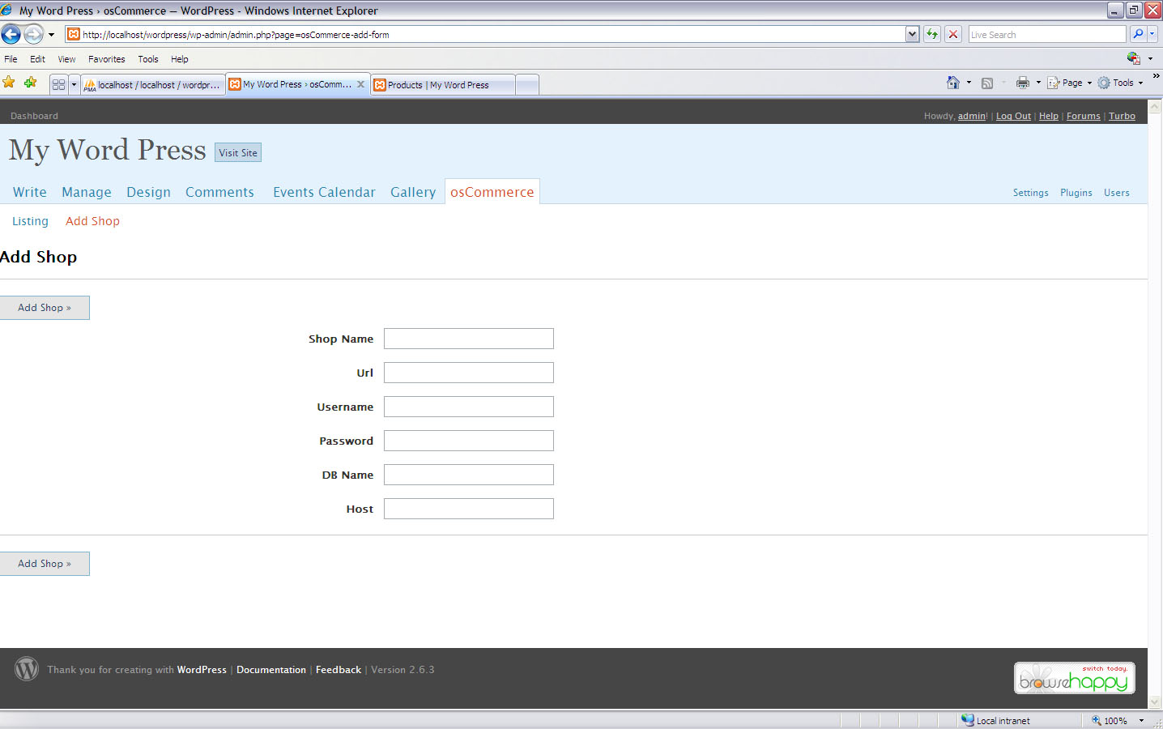Open the Manage admin tab
The image size is (1163, 729).
coord(87,192)
